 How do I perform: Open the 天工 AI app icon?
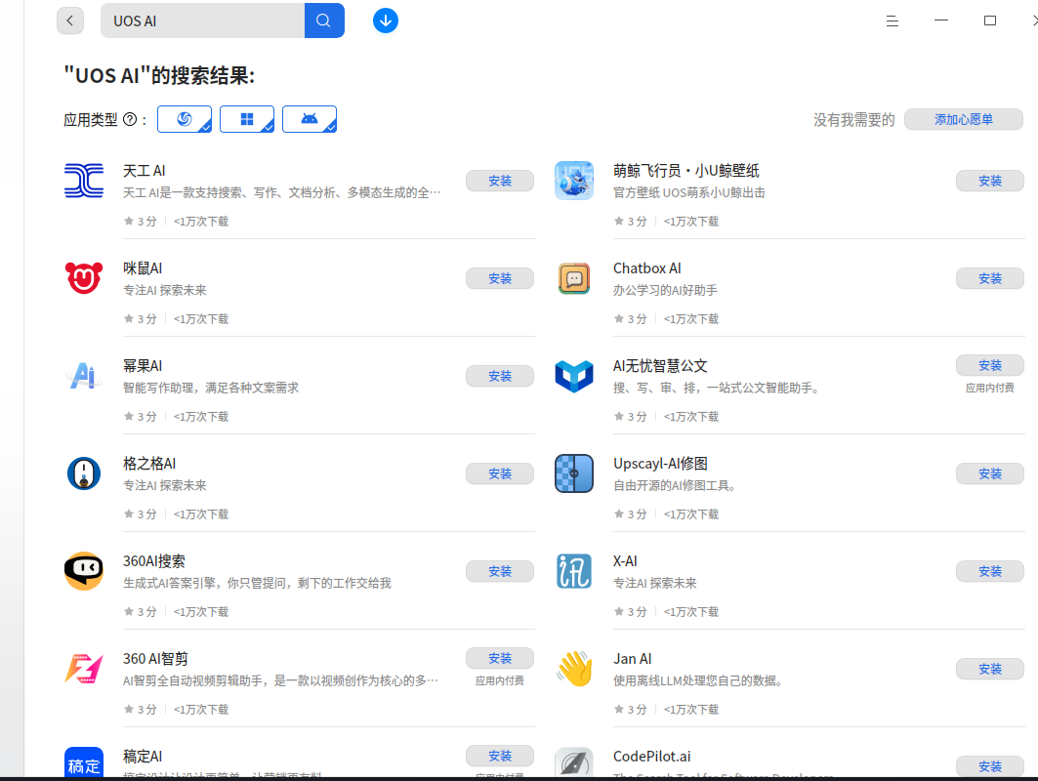tap(84, 181)
